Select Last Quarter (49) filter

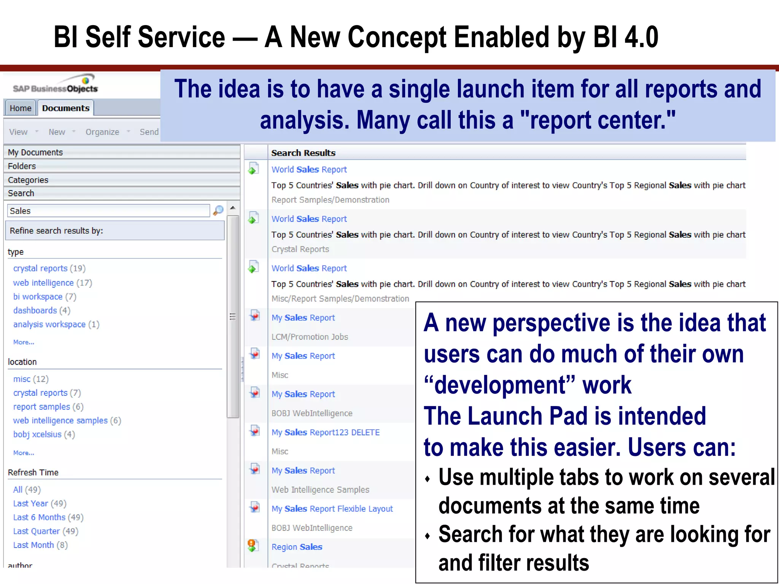click(46, 531)
